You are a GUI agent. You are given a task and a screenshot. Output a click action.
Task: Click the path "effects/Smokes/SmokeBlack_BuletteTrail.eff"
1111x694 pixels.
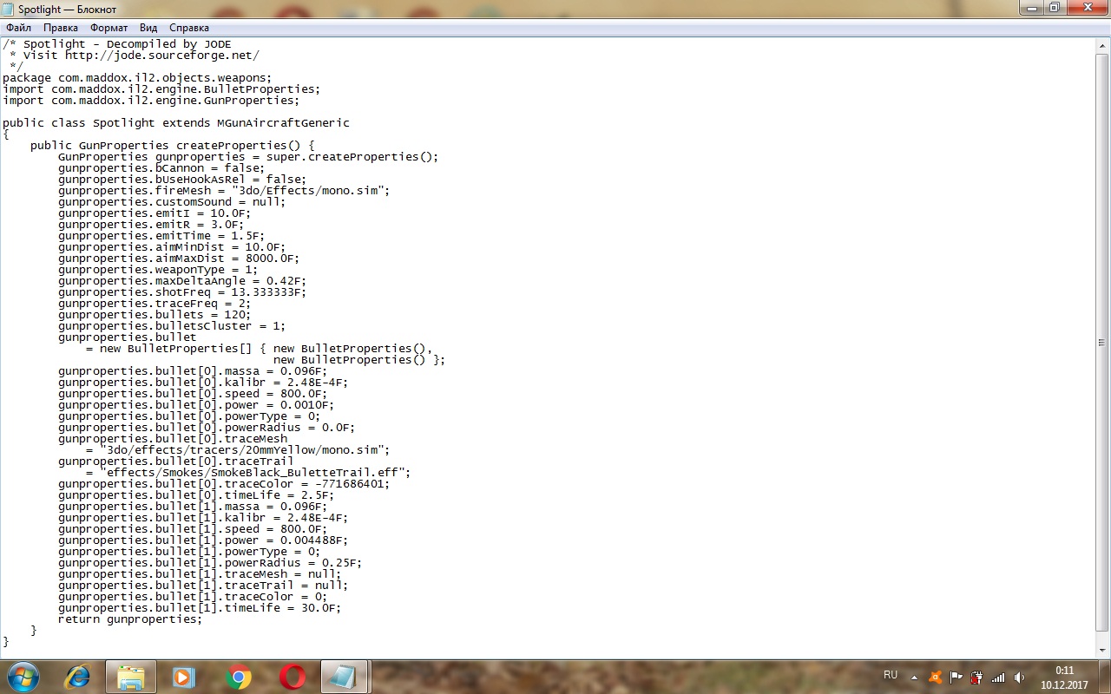point(255,472)
